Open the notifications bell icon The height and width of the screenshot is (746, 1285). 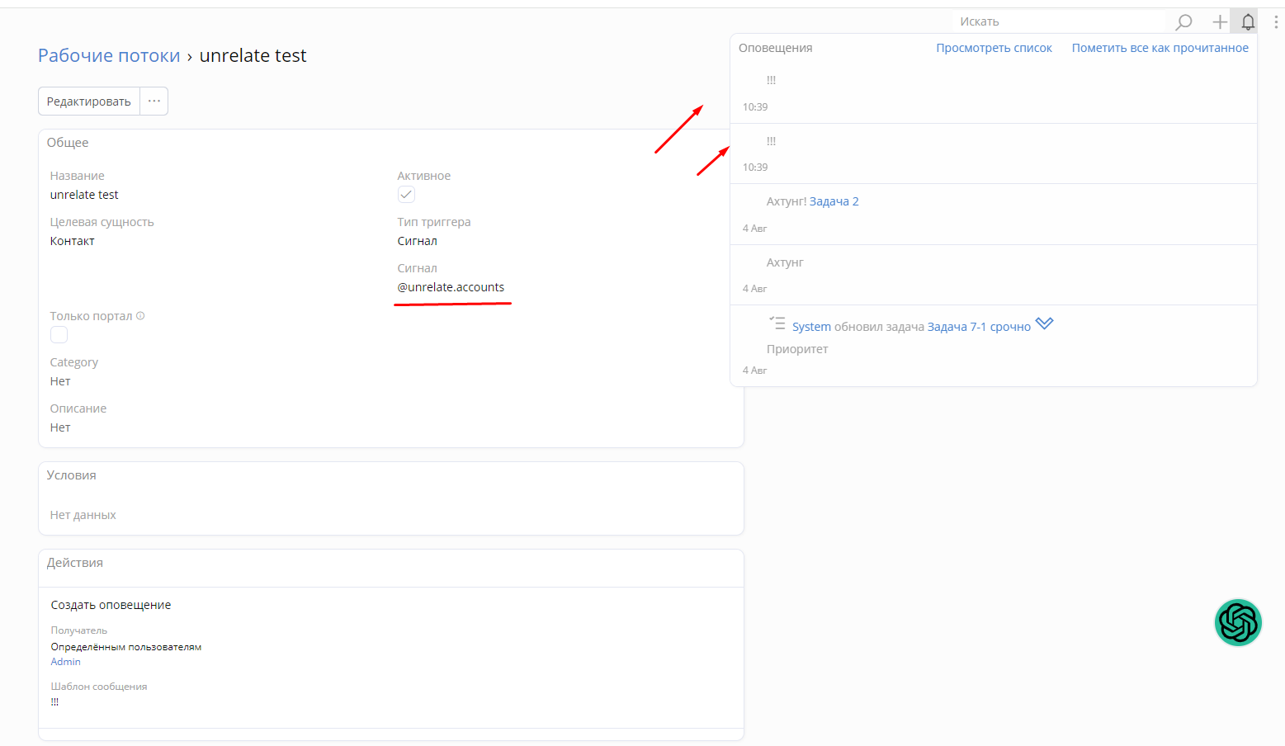1248,22
